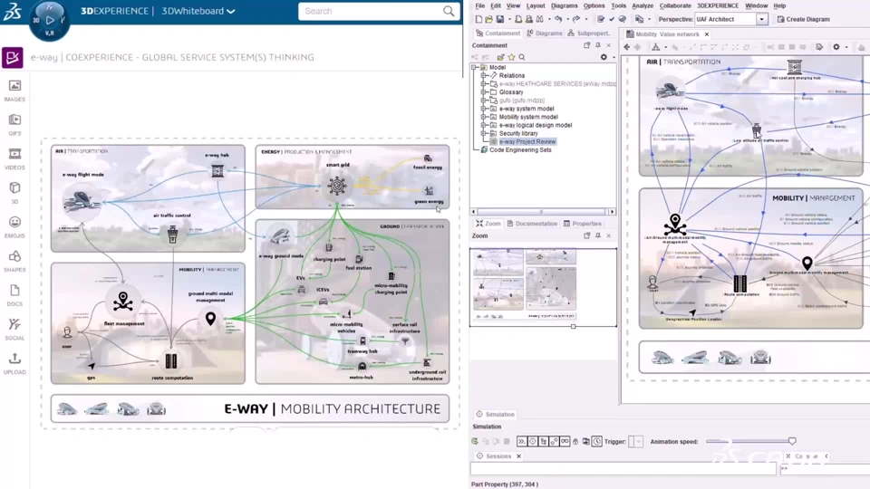This screenshot has height=489, width=870.
Task: Open the File menu
Action: coord(480,5)
